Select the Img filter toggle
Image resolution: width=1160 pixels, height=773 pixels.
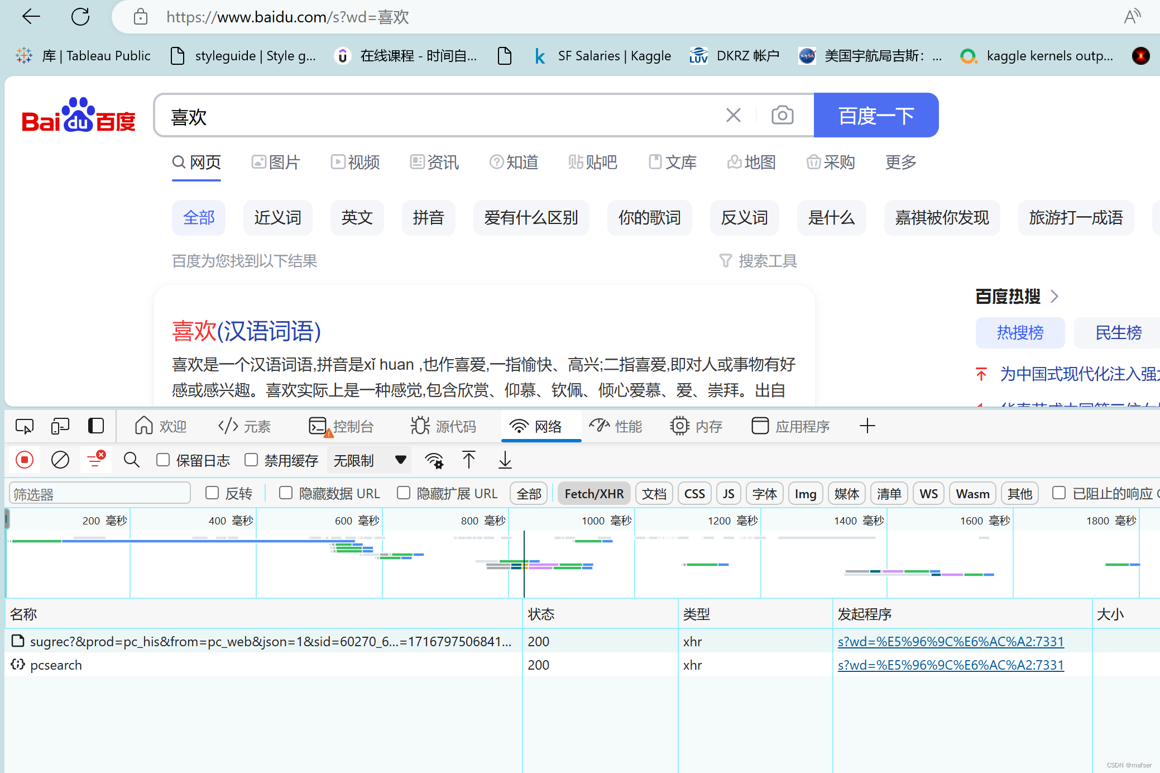tap(806, 494)
